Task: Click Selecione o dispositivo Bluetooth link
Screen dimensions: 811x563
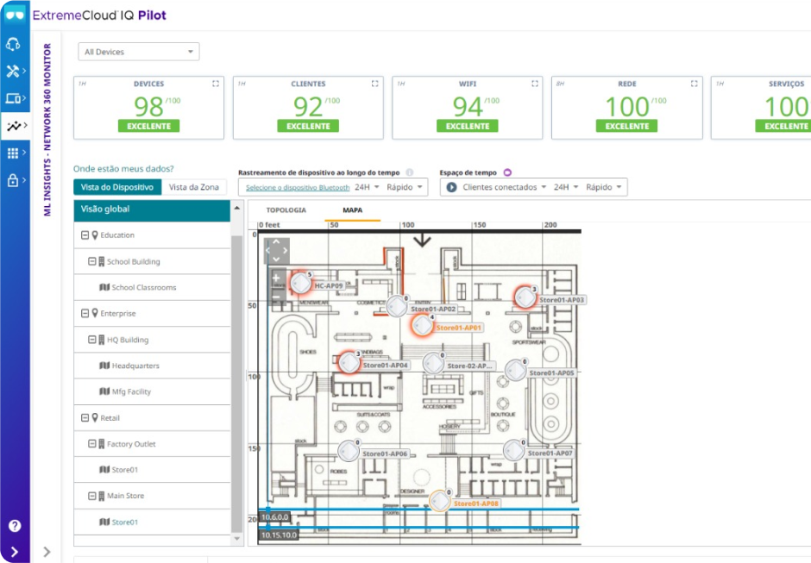Action: (298, 188)
